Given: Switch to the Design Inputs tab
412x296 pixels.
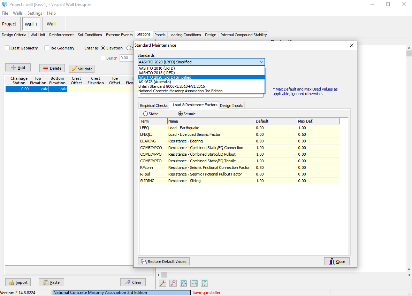Looking at the screenshot, I should pos(231,106).
